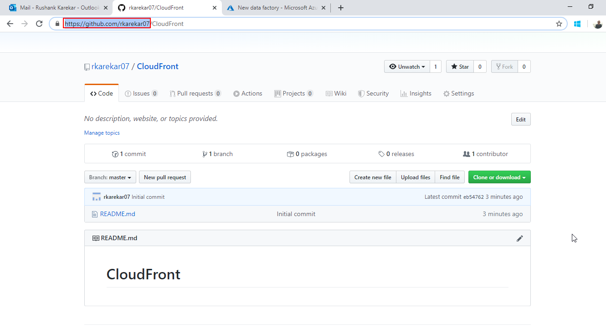Open a new browser tab with plus icon
Viewport: 606px width, 328px height.
(x=341, y=8)
